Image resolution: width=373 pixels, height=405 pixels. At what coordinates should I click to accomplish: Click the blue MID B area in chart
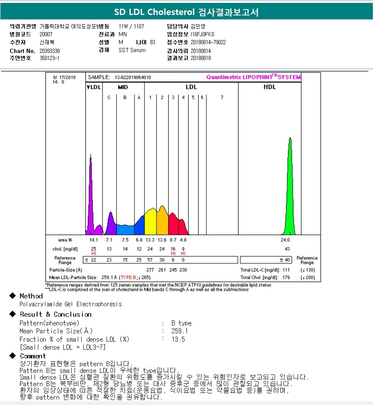pos(125,230)
